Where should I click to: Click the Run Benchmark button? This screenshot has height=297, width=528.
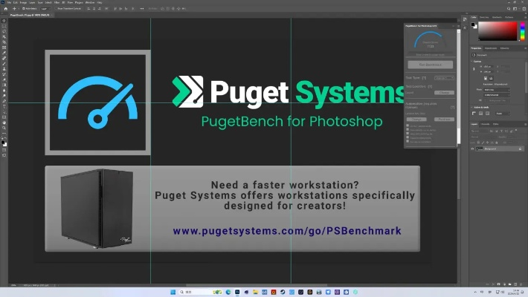coord(430,65)
